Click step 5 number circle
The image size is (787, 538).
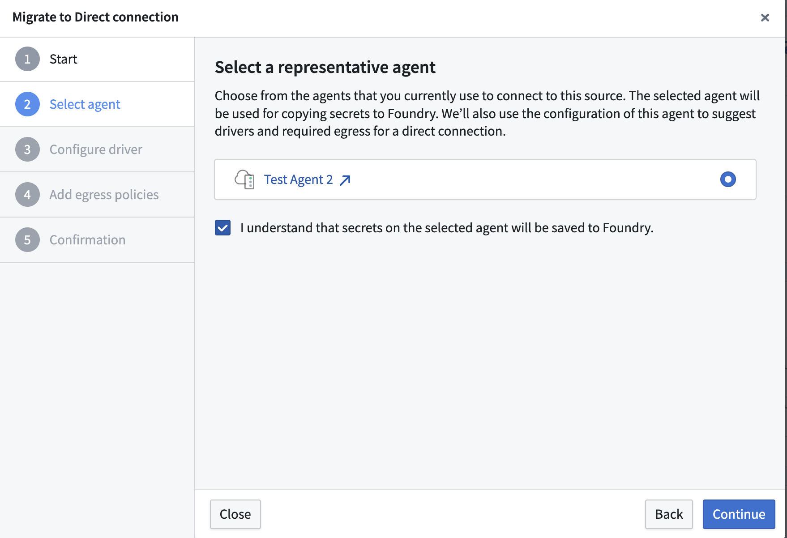coord(27,240)
